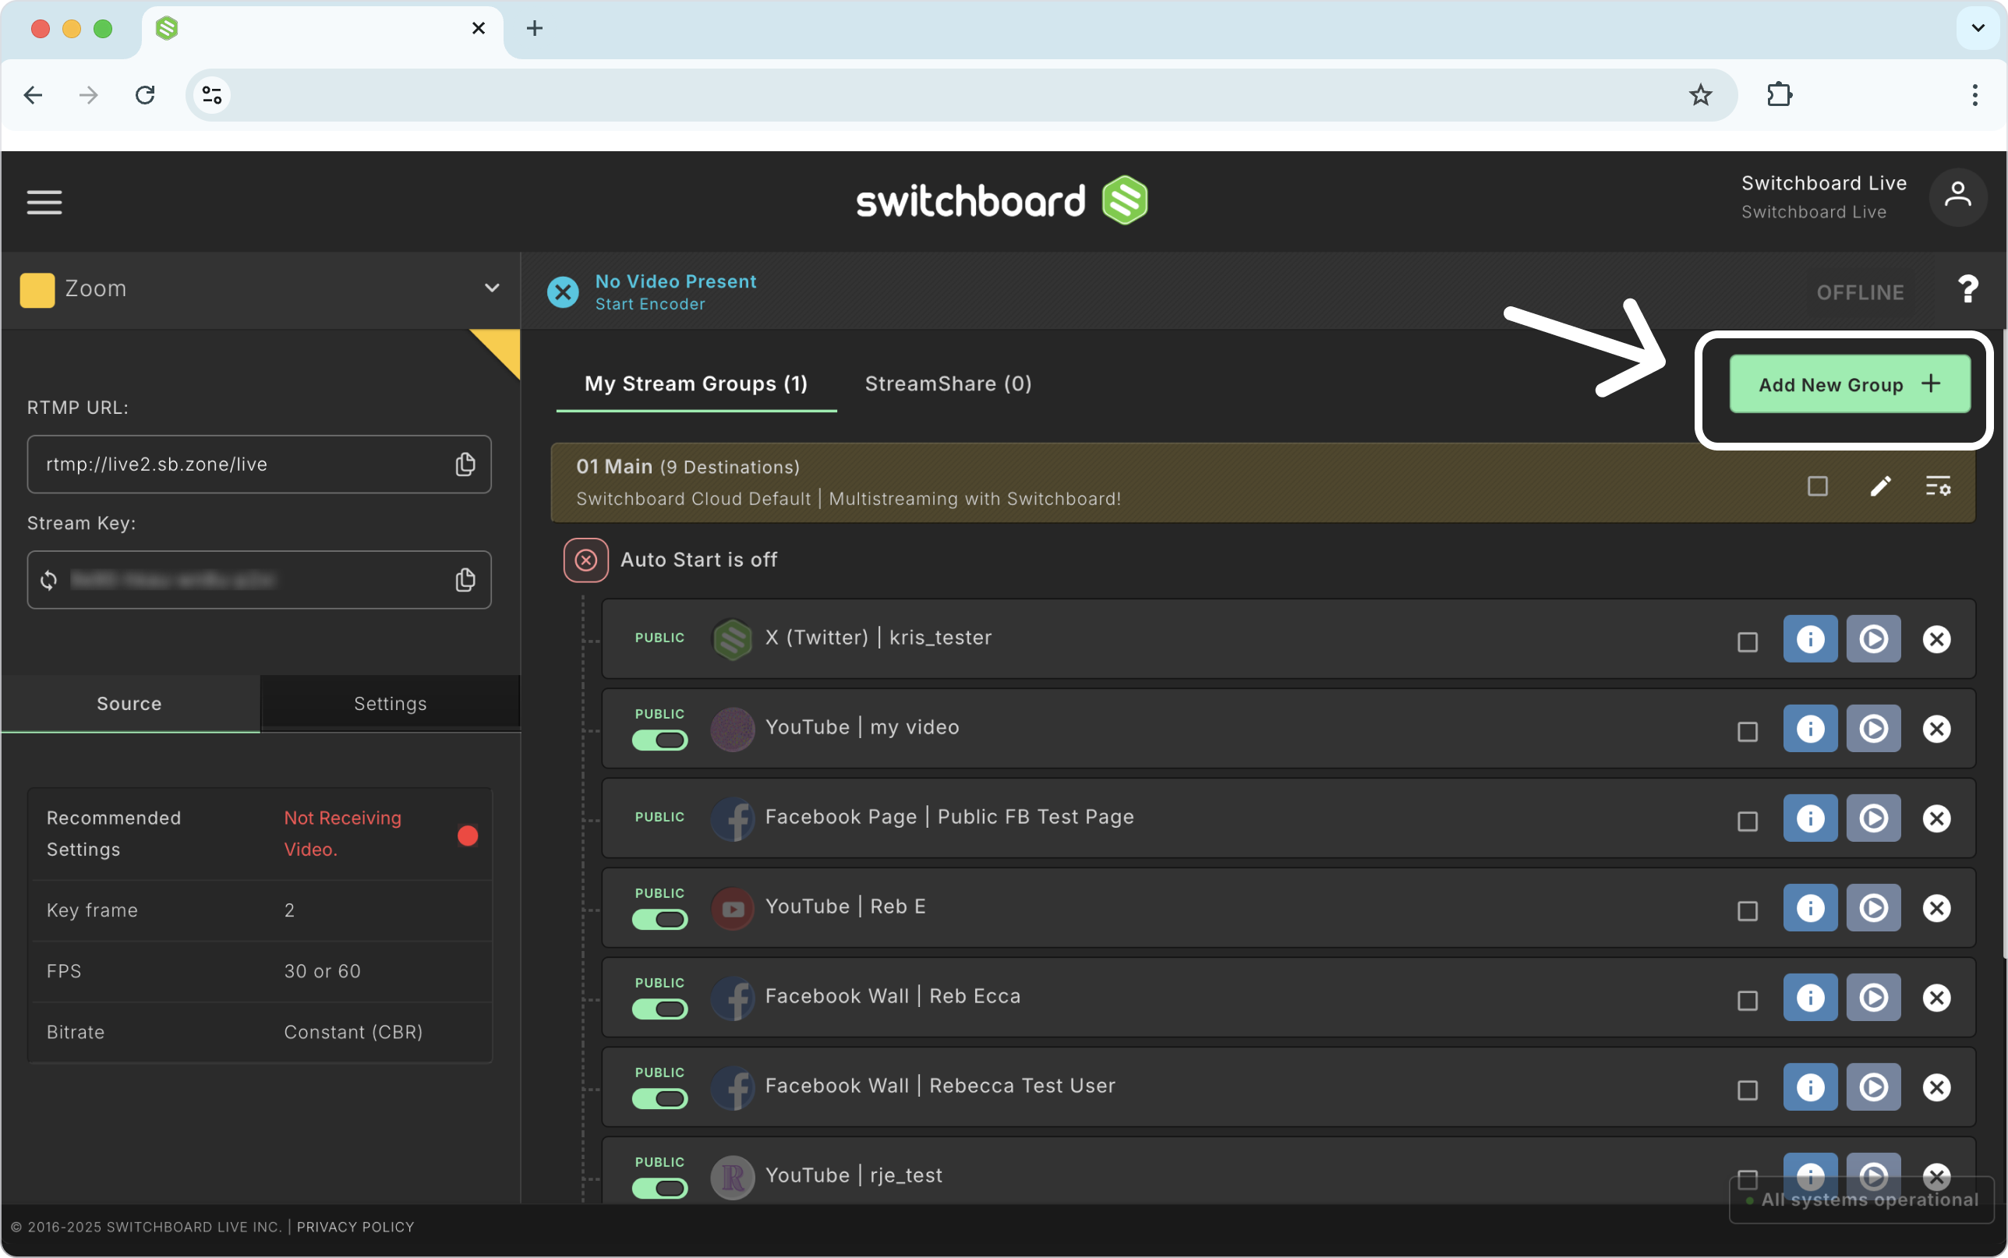The image size is (2008, 1258).
Task: Open the browser three-dot menu
Action: pos(1974,95)
